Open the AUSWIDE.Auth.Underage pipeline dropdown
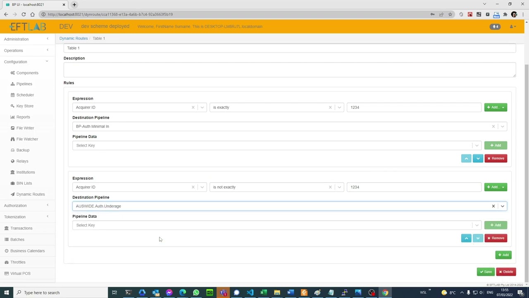 [x=502, y=206]
